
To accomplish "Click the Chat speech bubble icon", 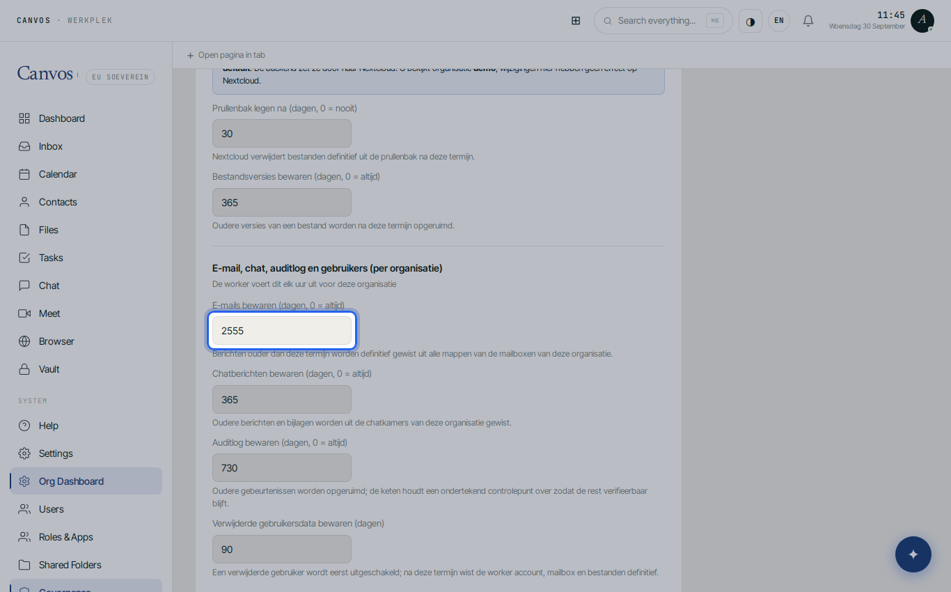I will pyautogui.click(x=24, y=286).
